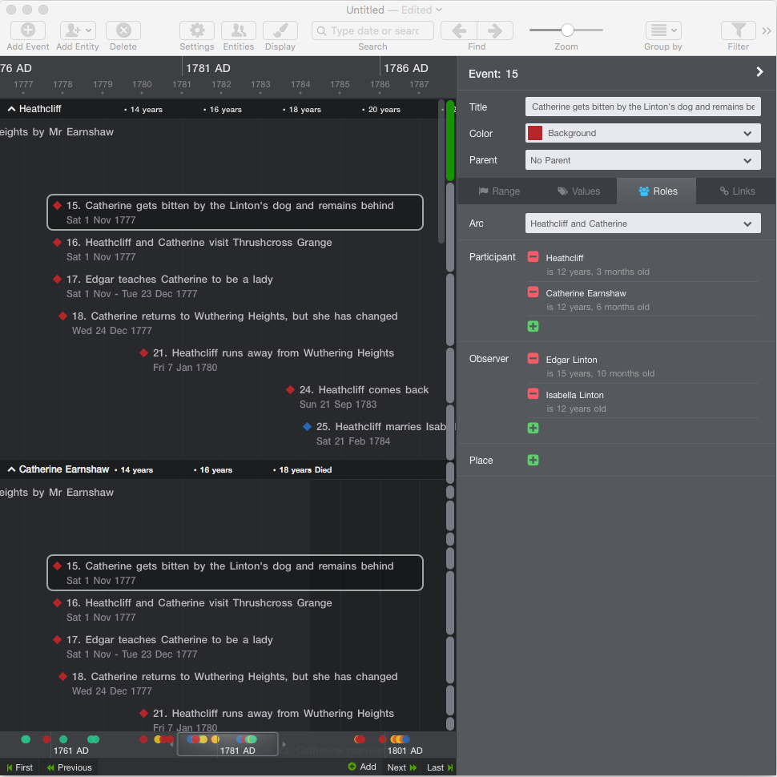Switch to the Links tab
The image size is (777, 777).
click(737, 191)
